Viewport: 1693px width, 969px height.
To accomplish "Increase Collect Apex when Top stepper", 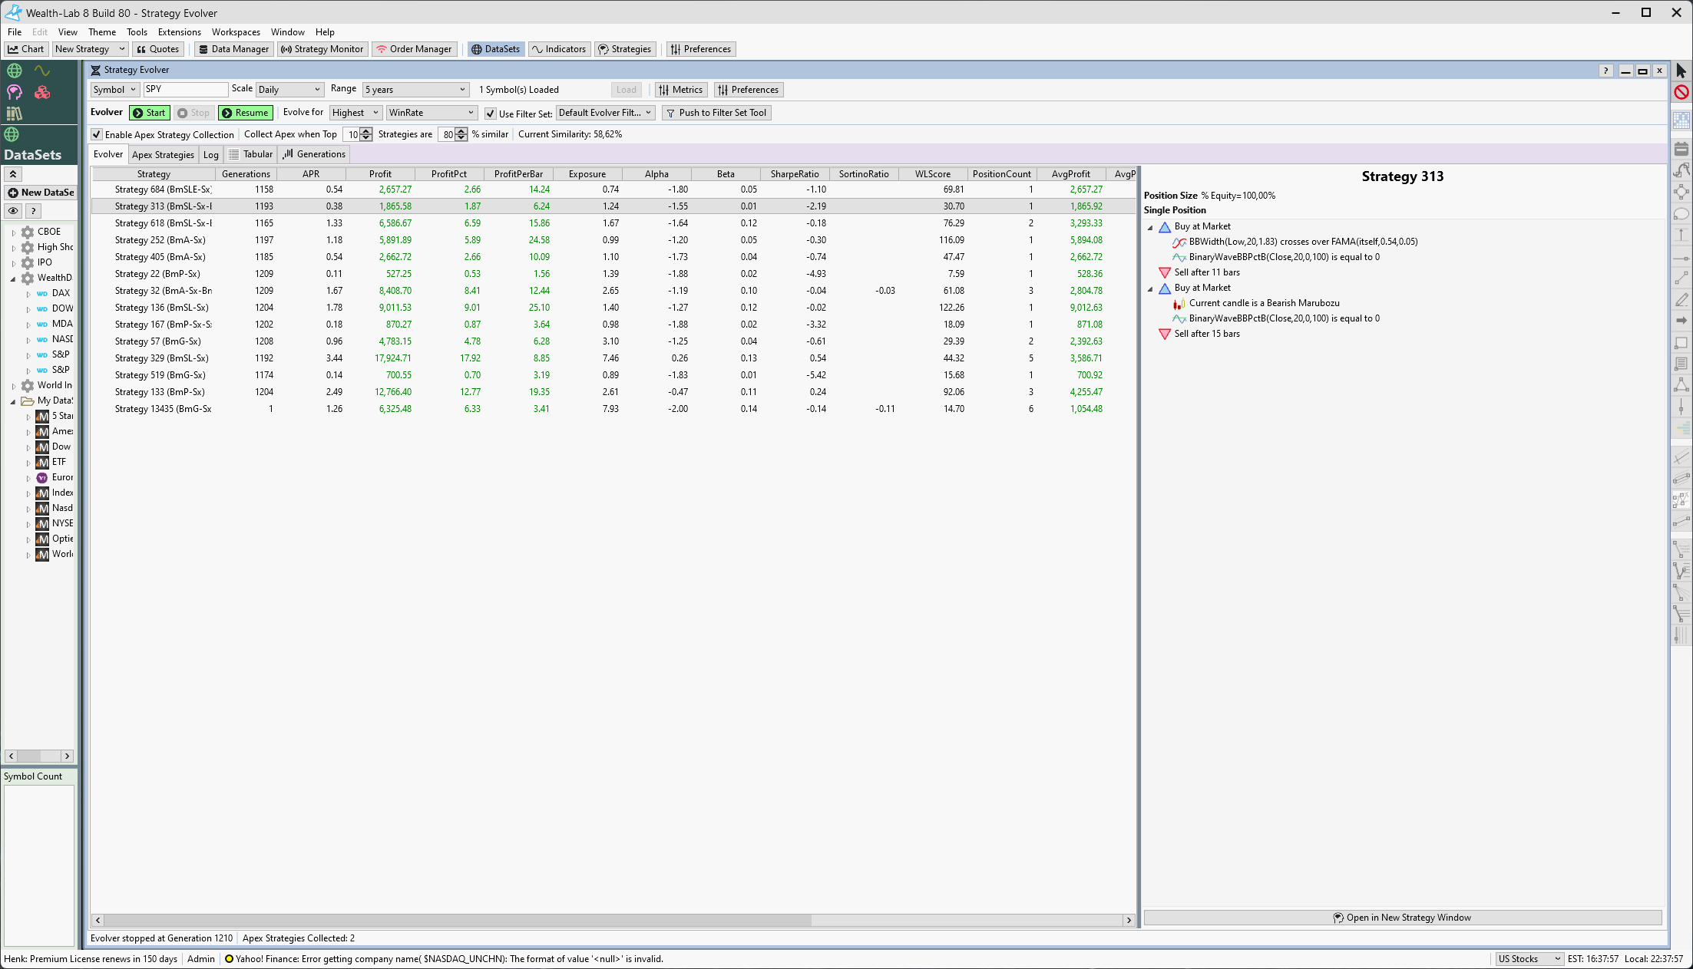I will 367,131.
